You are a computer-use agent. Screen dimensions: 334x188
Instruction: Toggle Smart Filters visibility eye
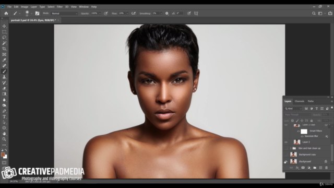point(298,131)
